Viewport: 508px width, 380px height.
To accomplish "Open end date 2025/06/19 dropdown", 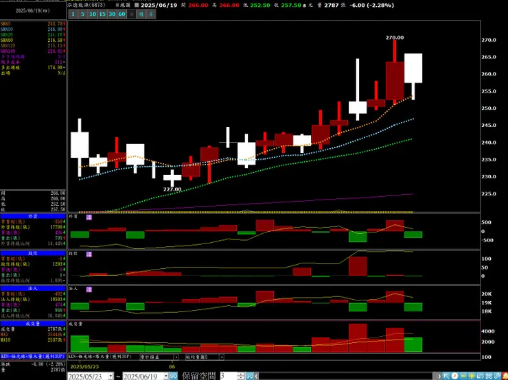I will tap(165, 376).
